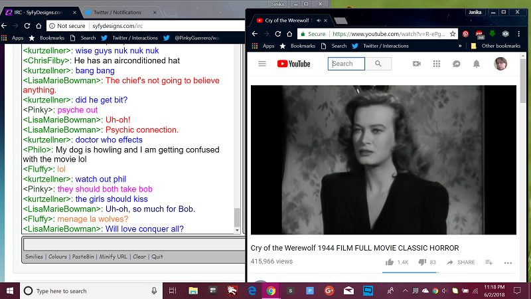Screen dimensions: 531x299
Task: Open a new tab in the IRC window
Action: (x=170, y=13)
